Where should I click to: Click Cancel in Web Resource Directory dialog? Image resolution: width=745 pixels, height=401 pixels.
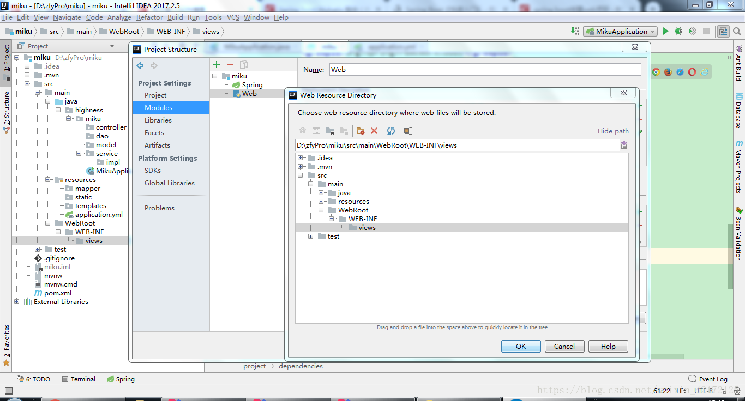click(x=564, y=346)
